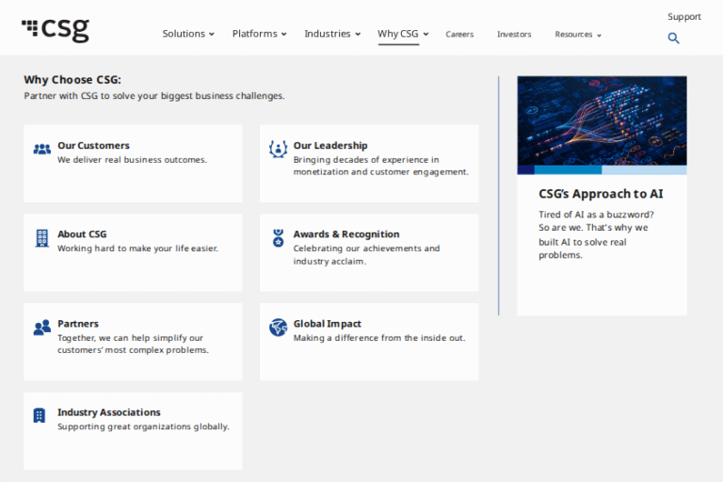Screen dimensions: 723x482
Task: Expand the Platforms dropdown menu
Action: tap(259, 34)
